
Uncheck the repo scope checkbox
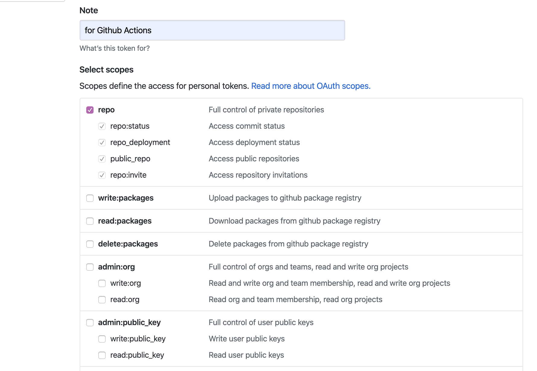tap(90, 110)
